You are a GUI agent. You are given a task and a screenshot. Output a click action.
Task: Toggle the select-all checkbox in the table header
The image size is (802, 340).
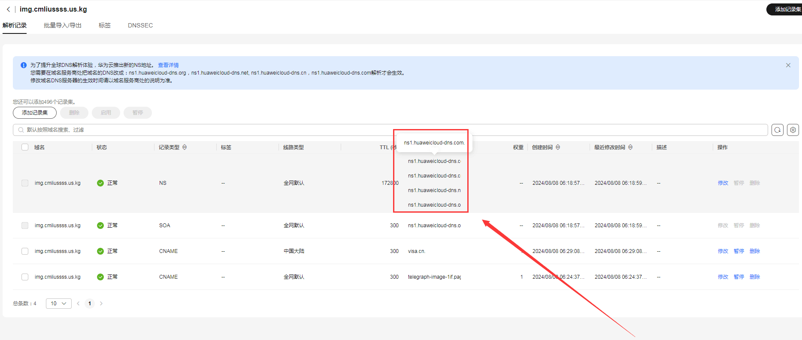[x=25, y=147]
